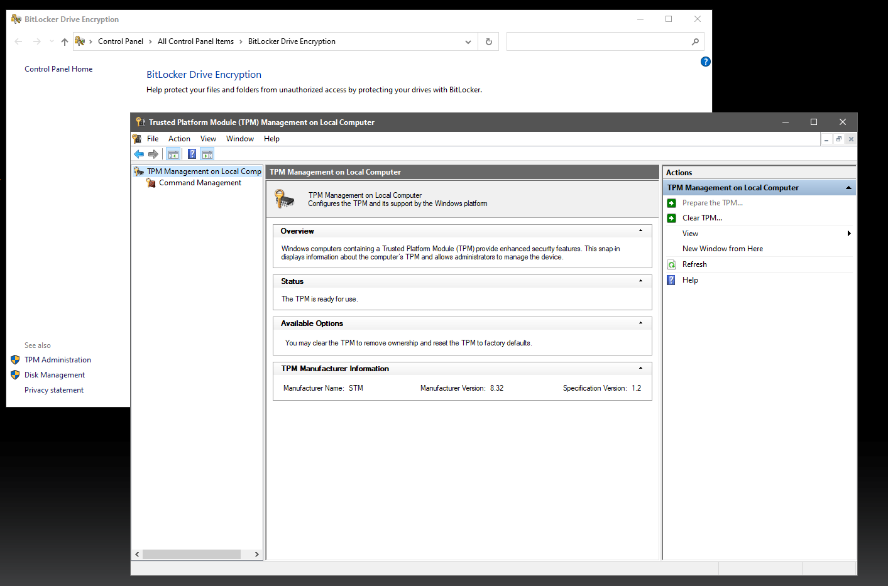Click the BitLocker icon inside the address bar
Viewport: 888px width, 586px height.
pos(80,41)
